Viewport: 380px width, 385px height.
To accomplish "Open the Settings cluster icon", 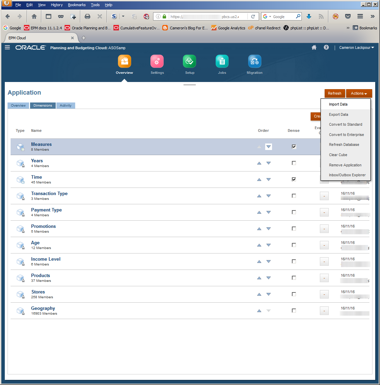I will pos(157,61).
